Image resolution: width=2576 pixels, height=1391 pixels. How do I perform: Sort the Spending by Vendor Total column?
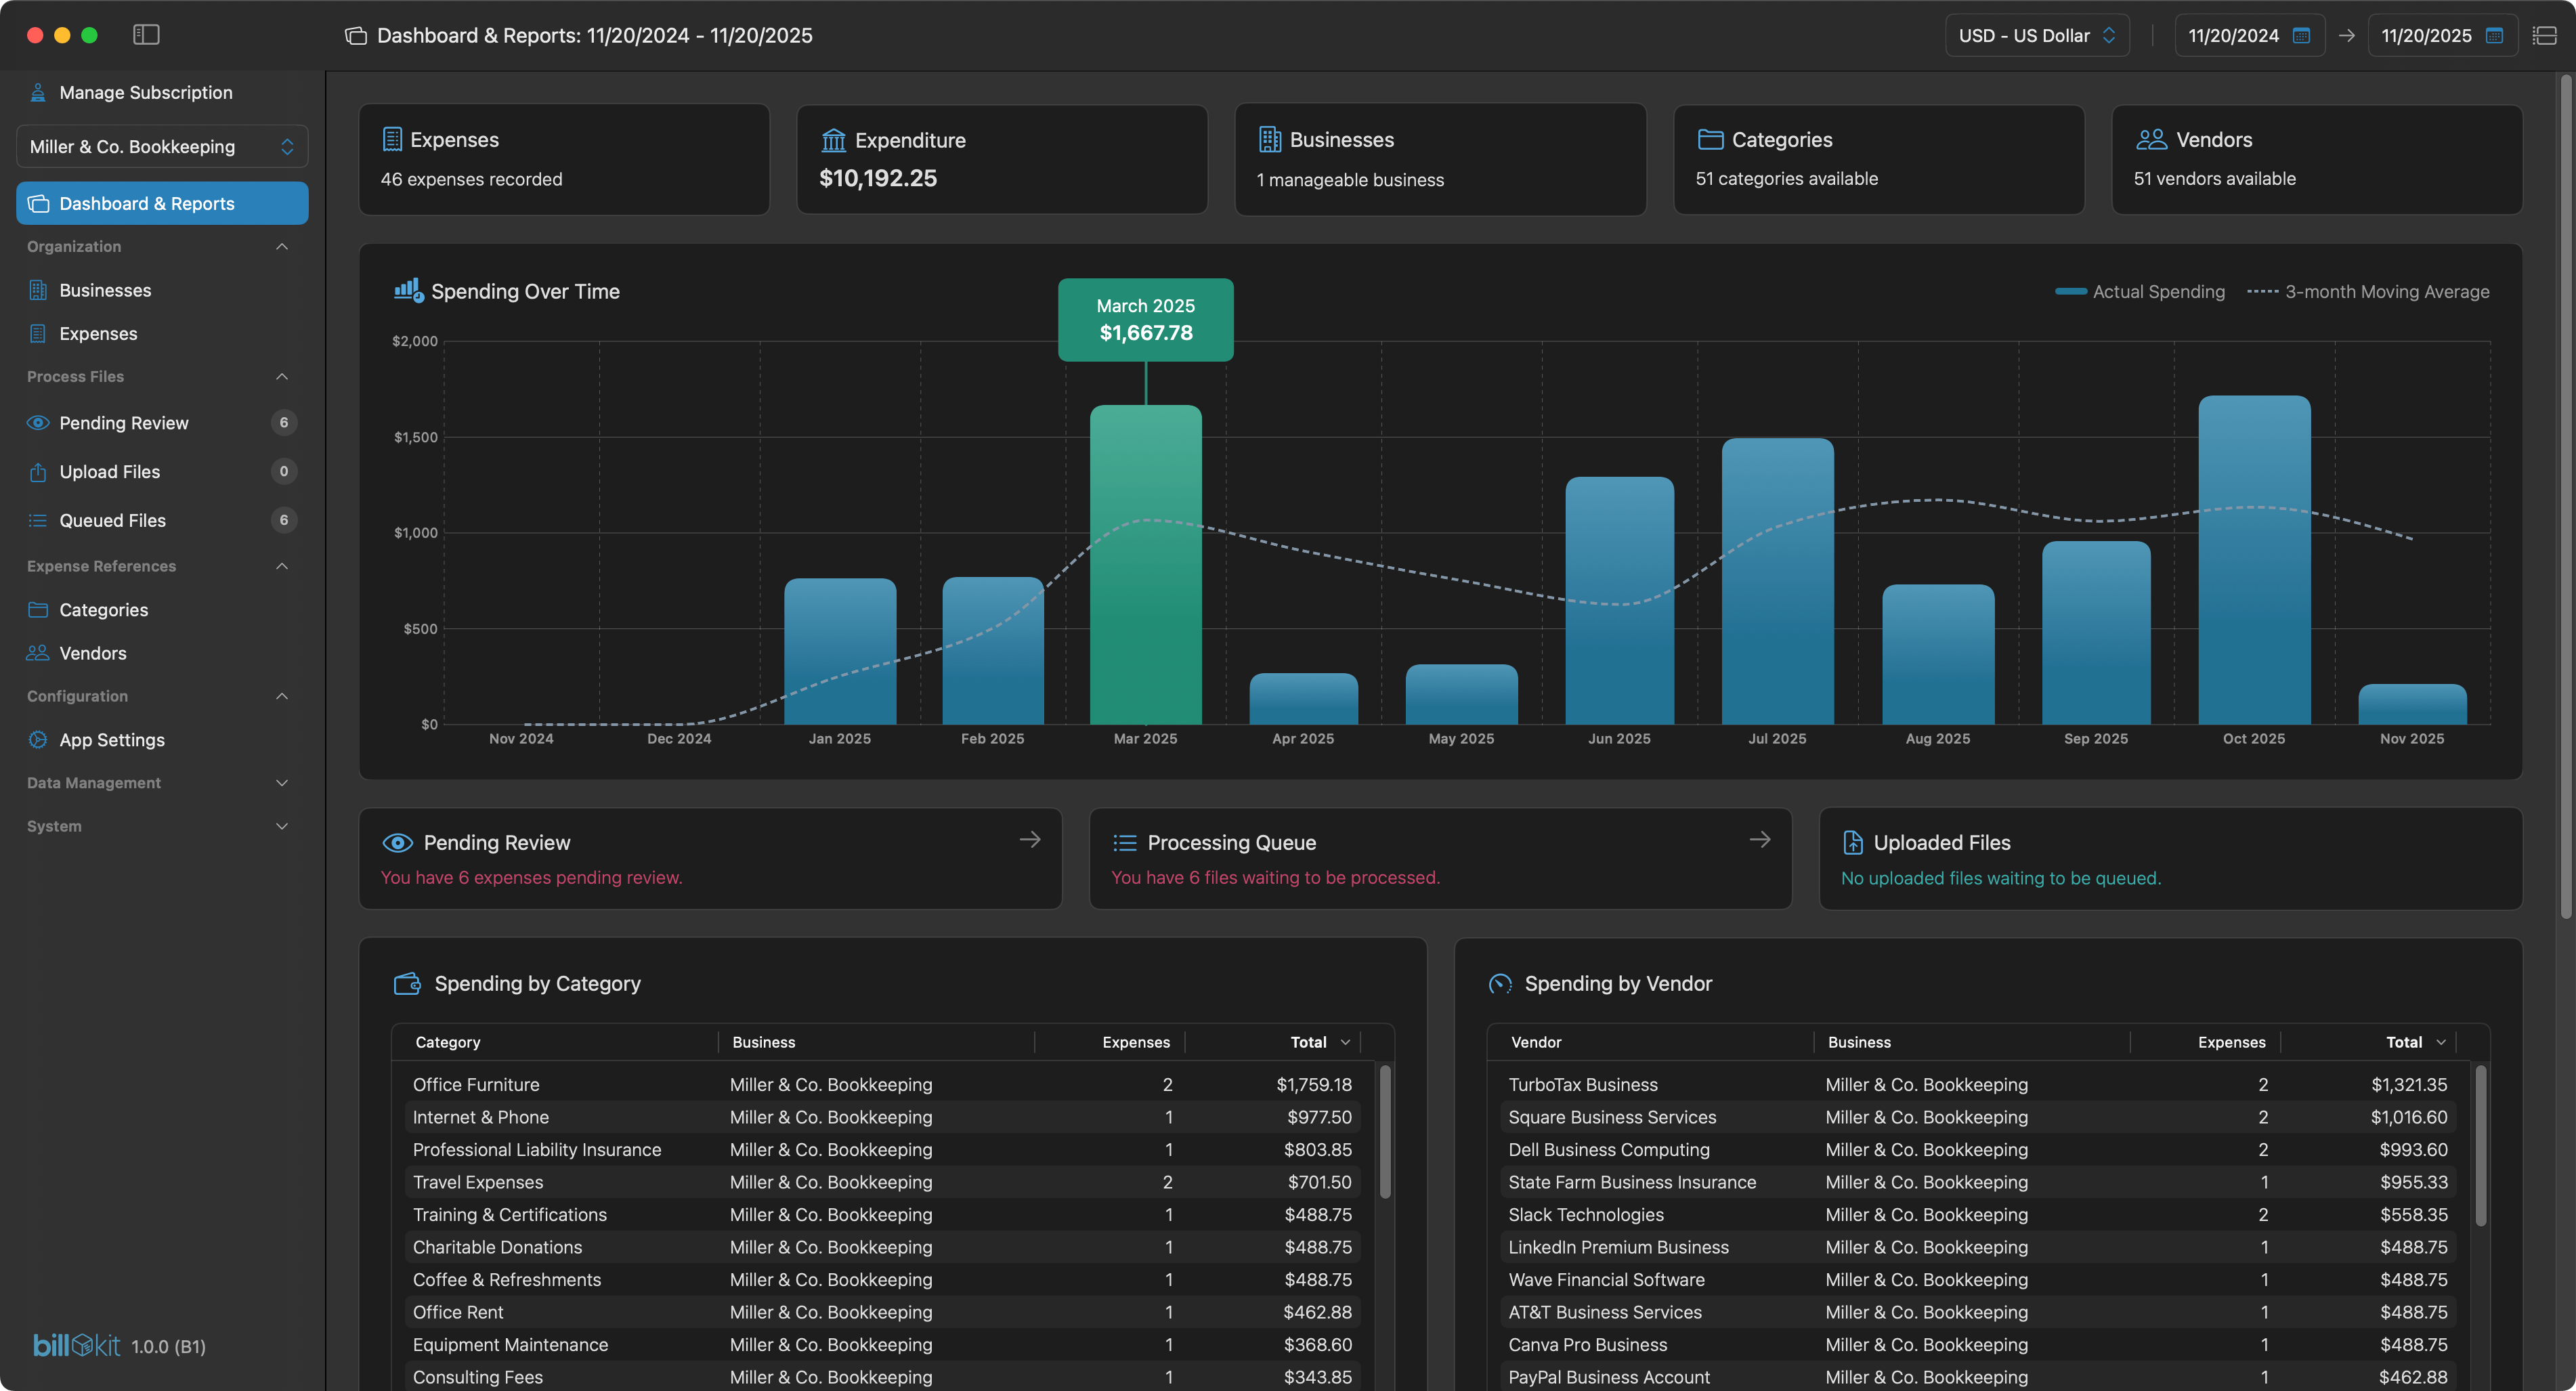(x=2414, y=1042)
